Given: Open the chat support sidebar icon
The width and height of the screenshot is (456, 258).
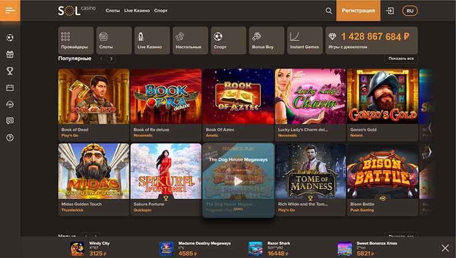Looking at the screenshot, I should 10,121.
